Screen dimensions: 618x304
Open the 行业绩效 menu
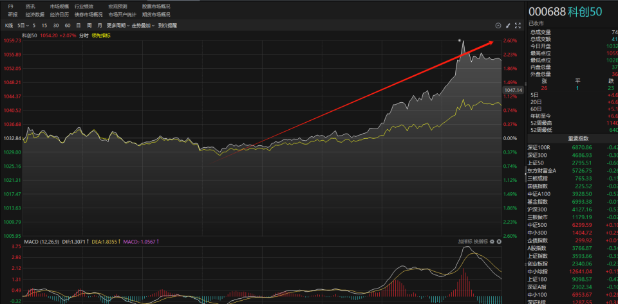[x=84, y=6]
